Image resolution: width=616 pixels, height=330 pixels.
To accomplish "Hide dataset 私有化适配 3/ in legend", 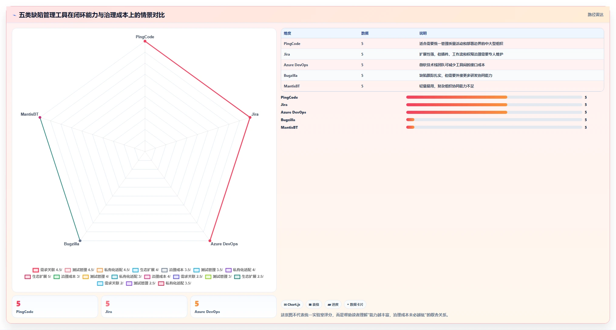I will pyautogui.click(x=127, y=277).
